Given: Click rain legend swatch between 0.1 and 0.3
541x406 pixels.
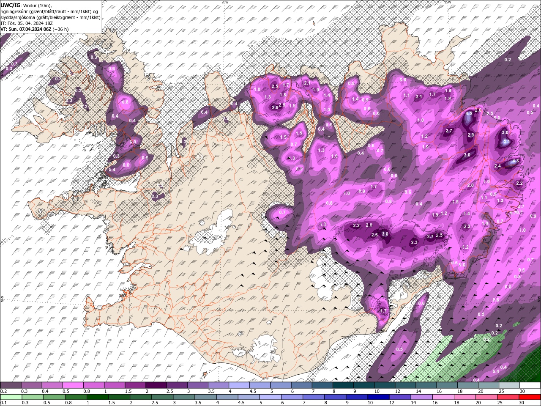Looking at the screenshot, I should [11, 398].
